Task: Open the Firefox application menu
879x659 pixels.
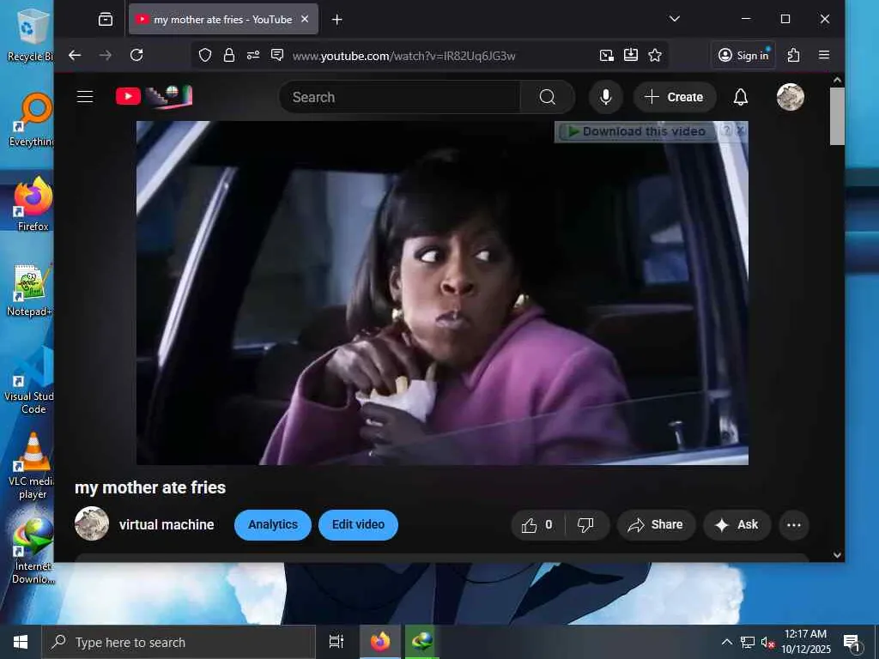Action: 823,55
